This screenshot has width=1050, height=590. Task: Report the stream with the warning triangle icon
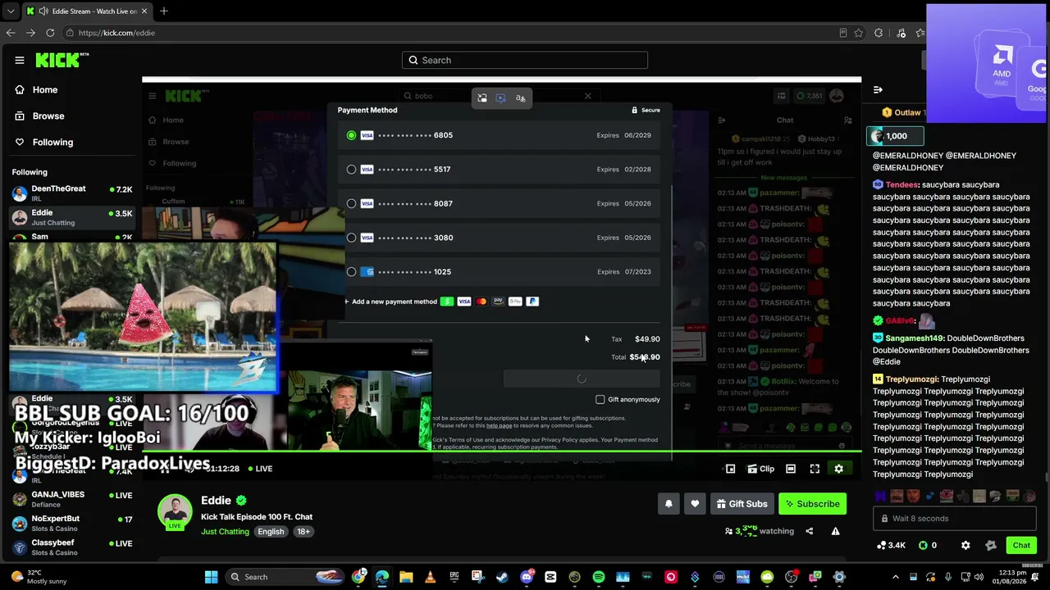pyautogui.click(x=835, y=531)
